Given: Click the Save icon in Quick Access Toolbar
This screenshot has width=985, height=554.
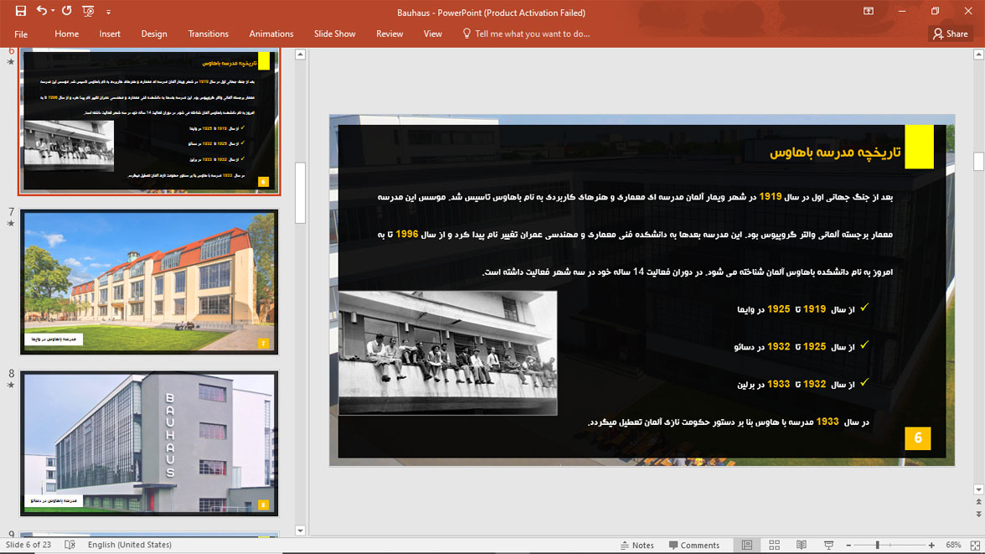Looking at the screenshot, I should pos(21,11).
